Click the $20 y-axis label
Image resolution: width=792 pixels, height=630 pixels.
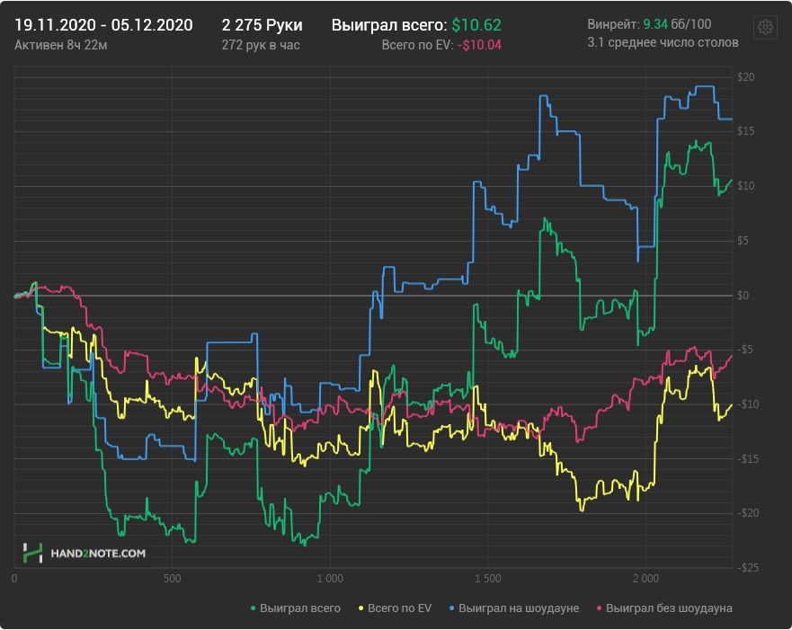[x=746, y=77]
